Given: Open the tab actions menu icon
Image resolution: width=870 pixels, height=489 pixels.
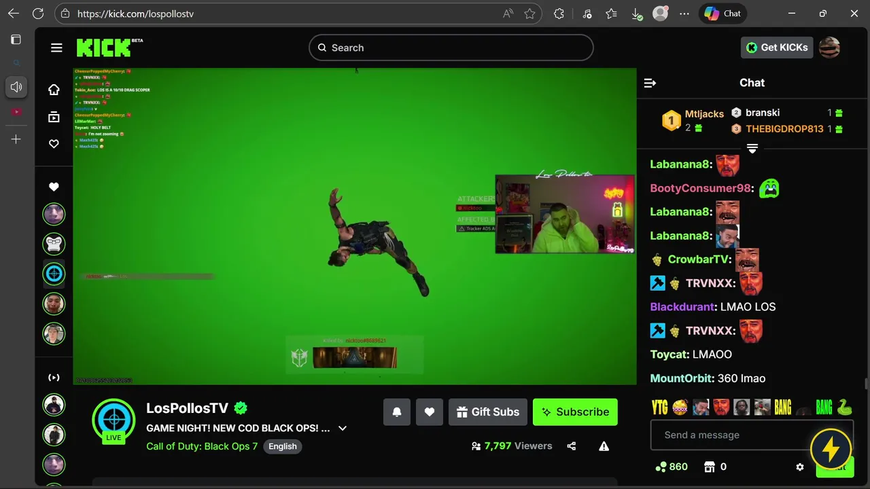Looking at the screenshot, I should coord(16,39).
